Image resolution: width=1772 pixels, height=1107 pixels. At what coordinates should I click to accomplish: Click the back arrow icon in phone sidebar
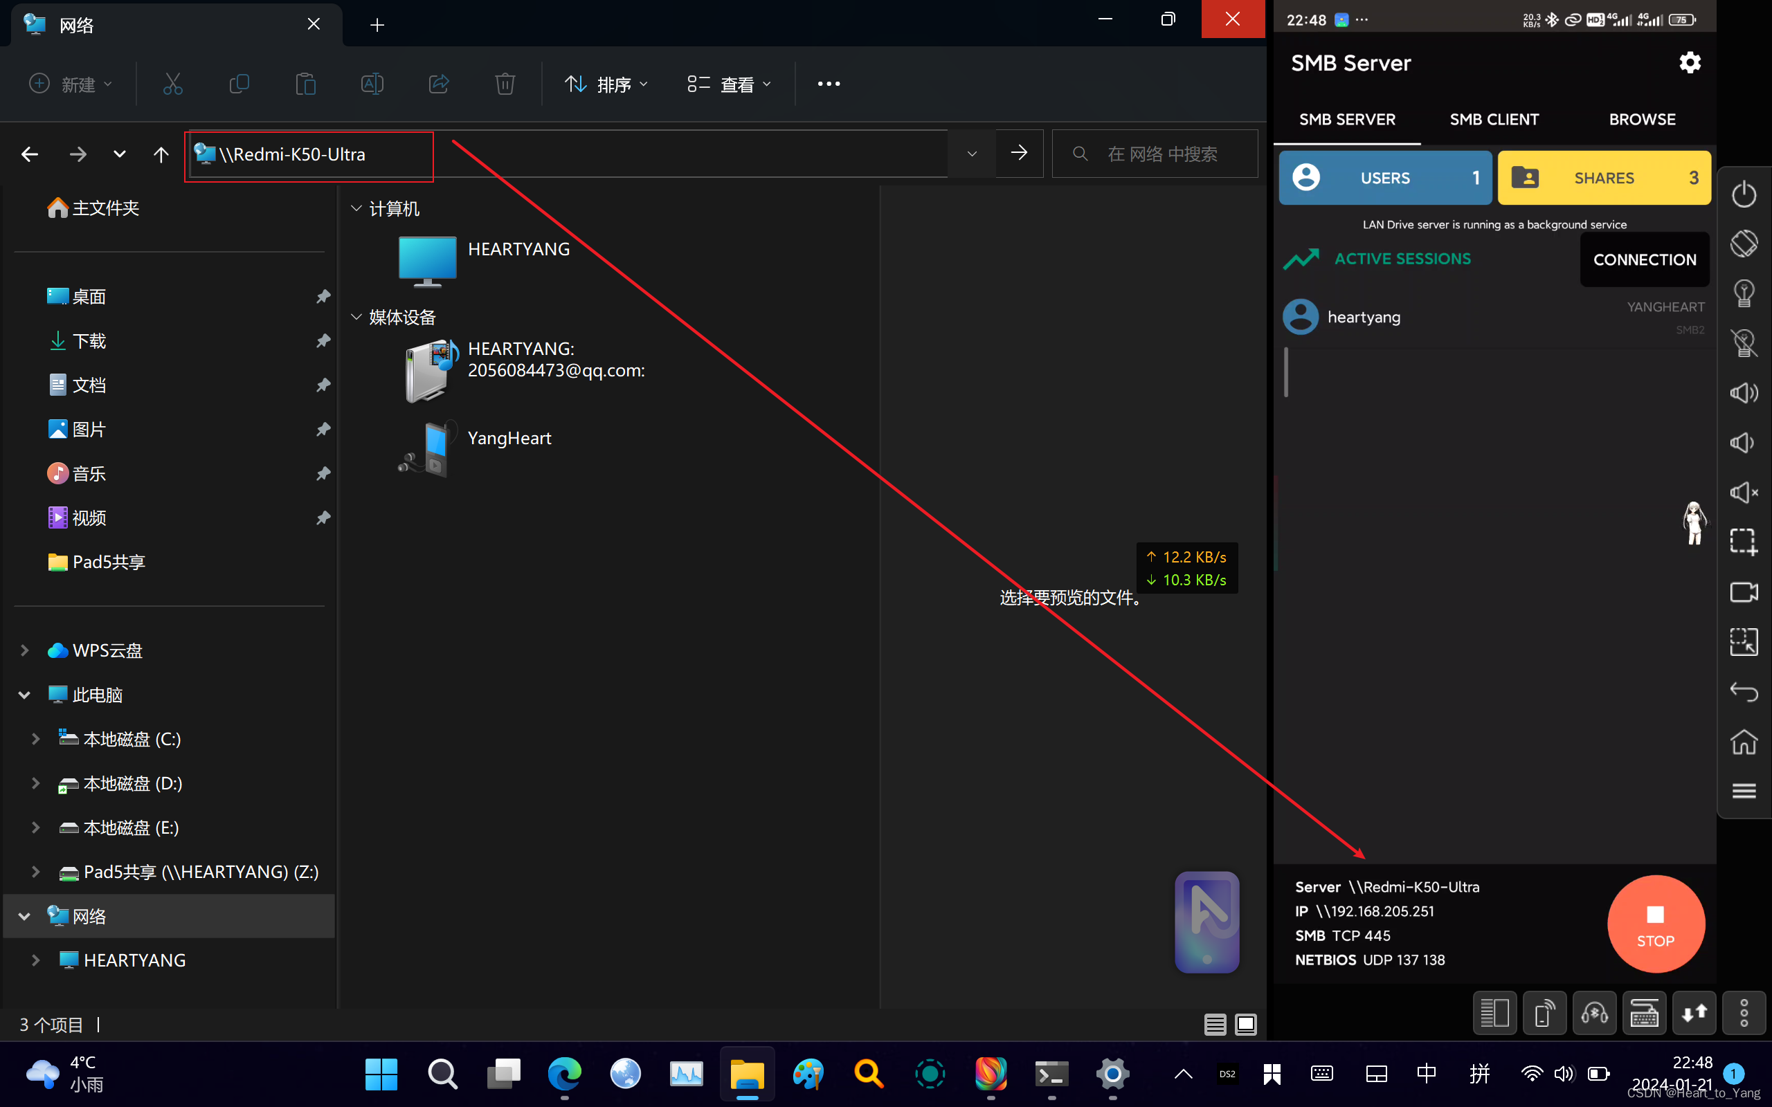(1744, 692)
